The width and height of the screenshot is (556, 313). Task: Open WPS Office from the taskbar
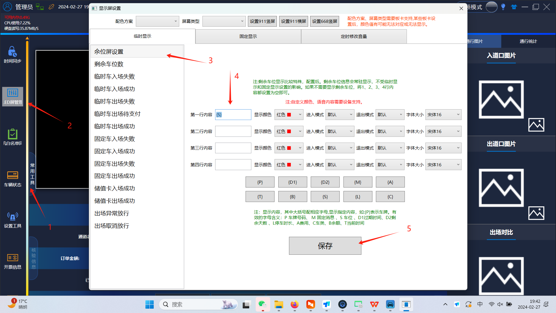[374, 304]
